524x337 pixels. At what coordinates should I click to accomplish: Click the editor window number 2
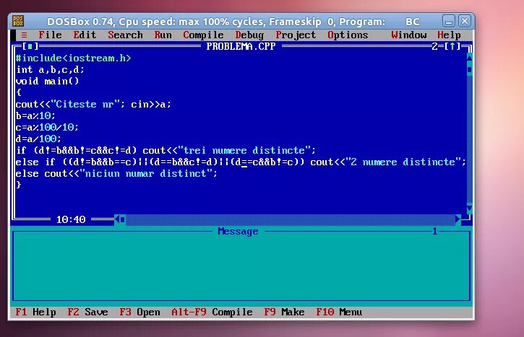pos(434,46)
